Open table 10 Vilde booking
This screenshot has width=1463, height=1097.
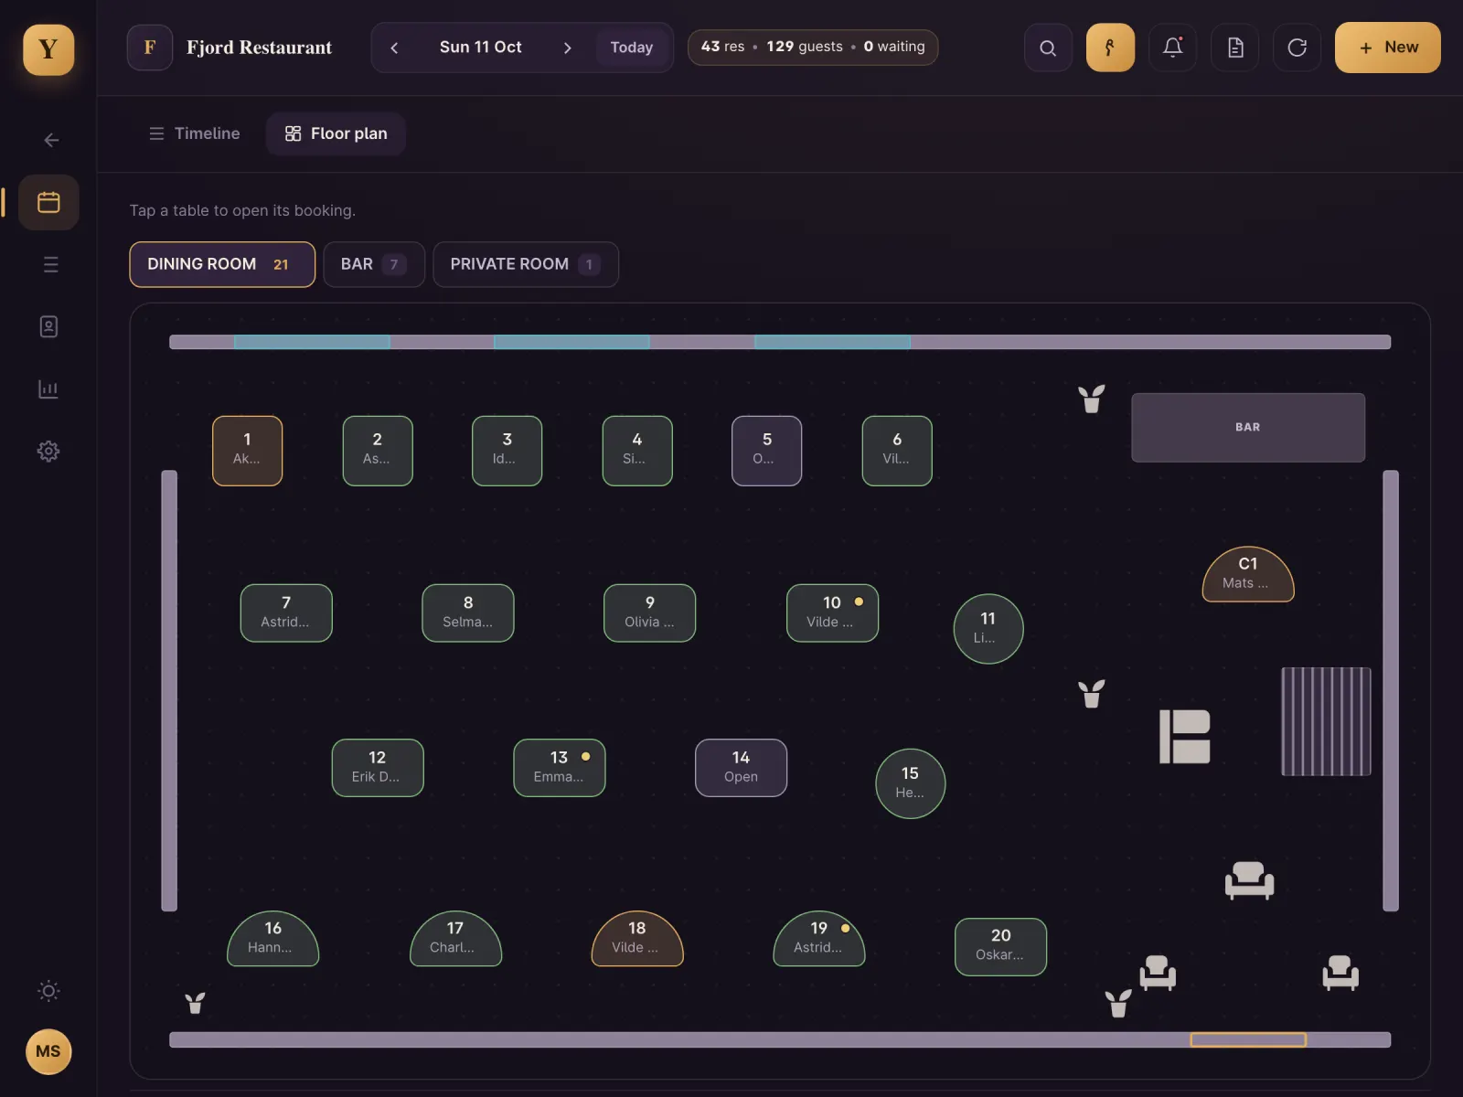point(832,612)
